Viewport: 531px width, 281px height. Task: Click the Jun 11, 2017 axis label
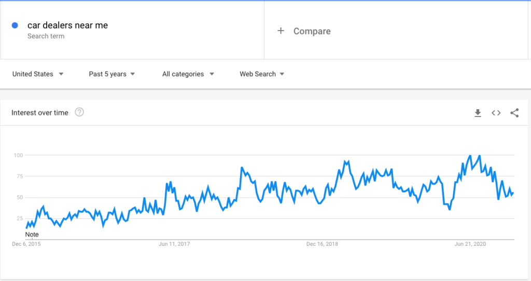pyautogui.click(x=174, y=244)
